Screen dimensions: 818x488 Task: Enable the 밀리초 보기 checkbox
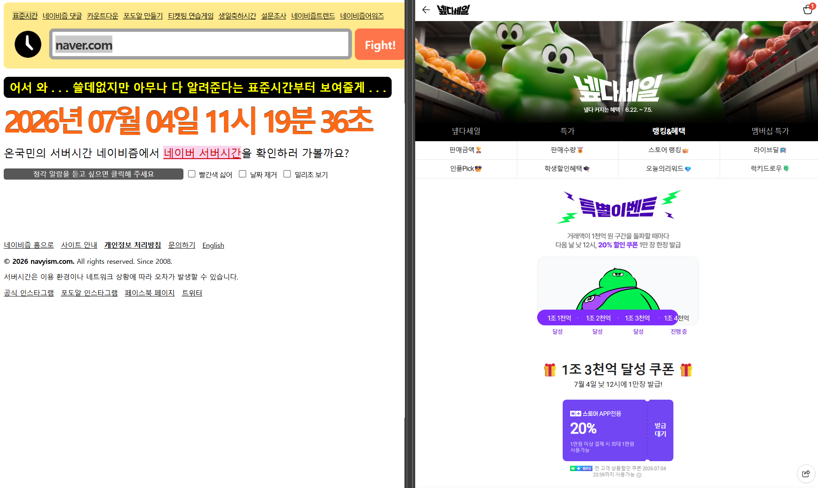pyautogui.click(x=287, y=174)
